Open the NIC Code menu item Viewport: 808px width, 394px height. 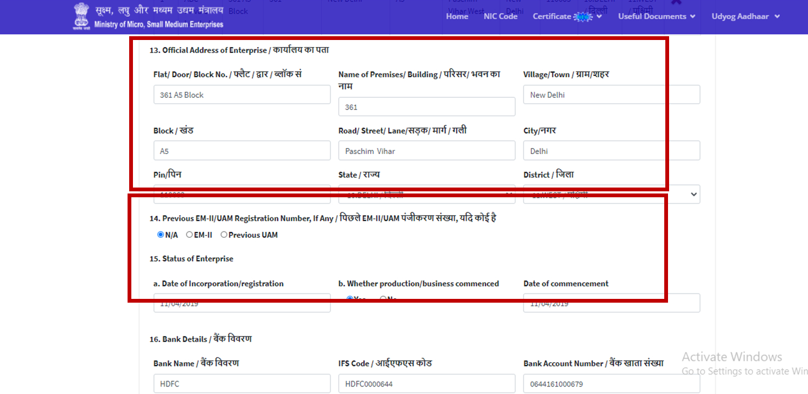click(x=500, y=16)
